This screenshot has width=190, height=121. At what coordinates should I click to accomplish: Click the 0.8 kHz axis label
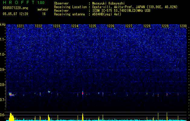click(2, 85)
